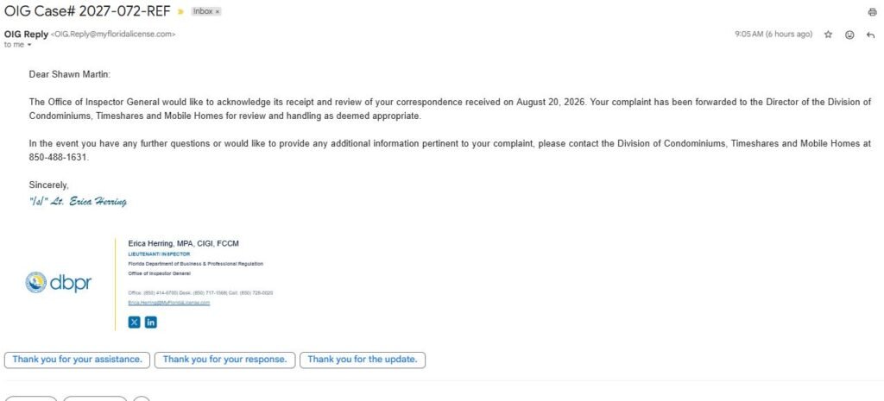
Task: Choose 'Thank you for your response.' suggestion
Action: click(x=225, y=360)
